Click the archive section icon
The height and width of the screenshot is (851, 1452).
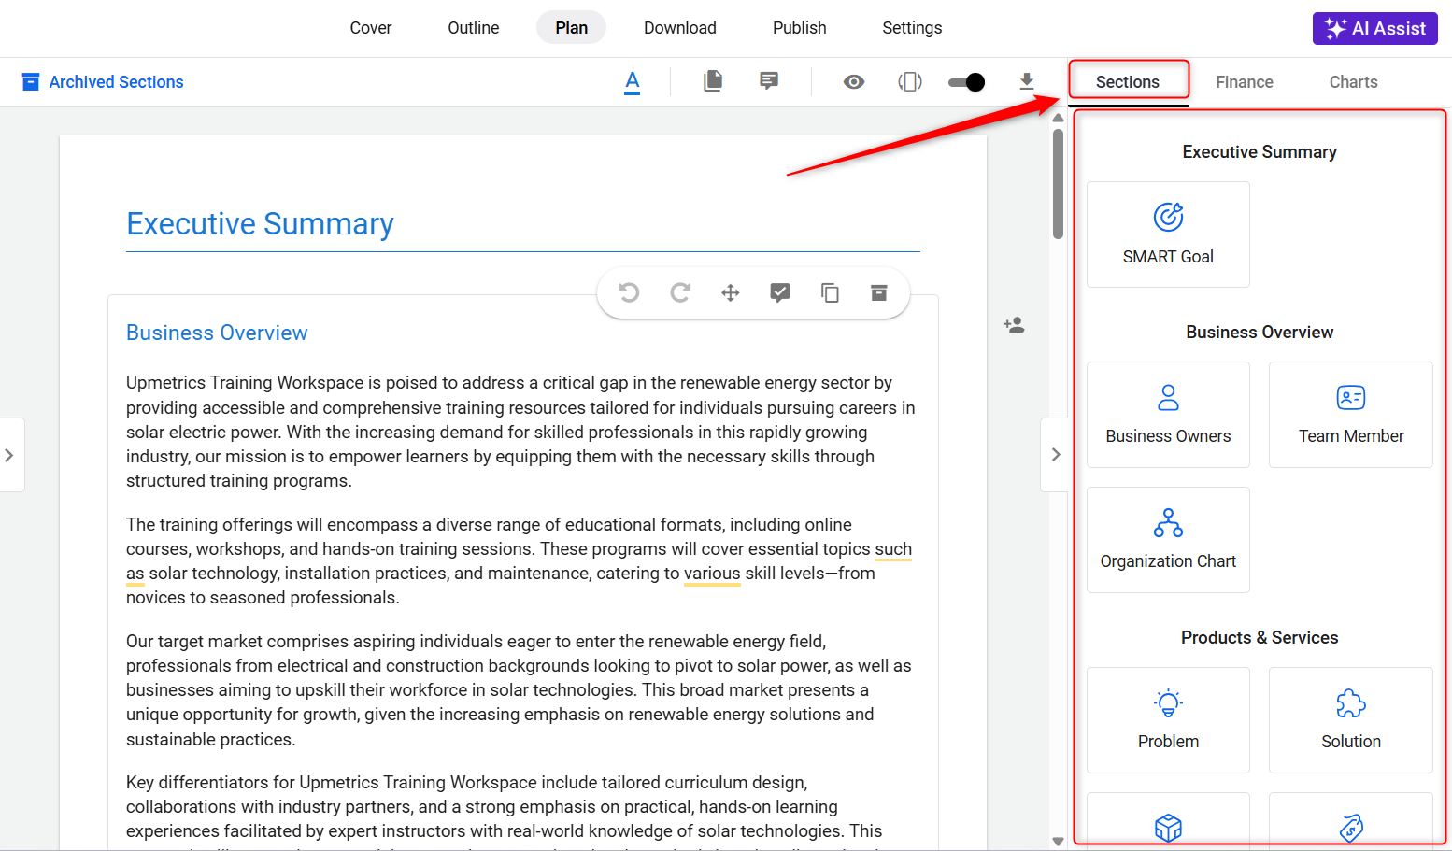click(x=879, y=293)
